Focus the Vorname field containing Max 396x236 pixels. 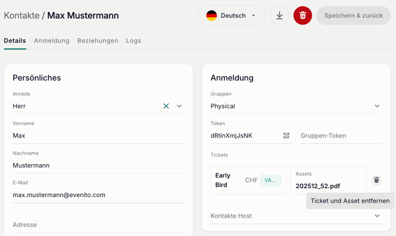(x=98, y=136)
